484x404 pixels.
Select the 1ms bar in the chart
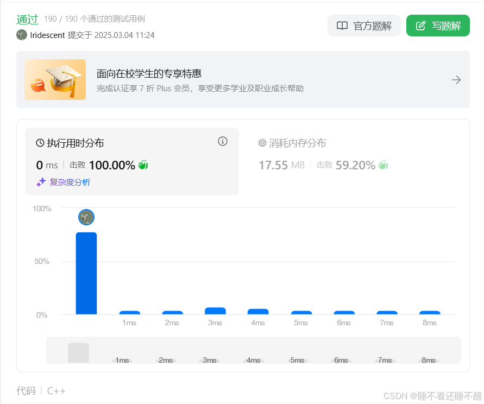click(130, 313)
